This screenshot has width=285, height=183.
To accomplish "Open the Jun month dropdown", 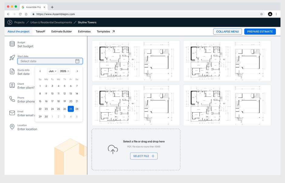I will tap(52, 71).
